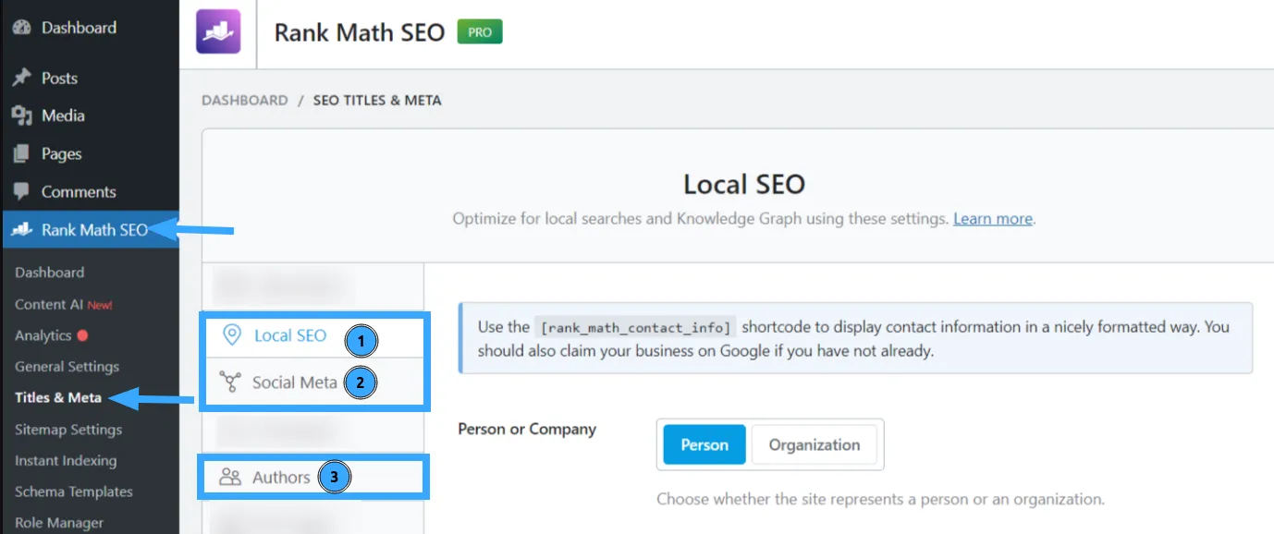Select Person option
The image size is (1274, 534).
coord(704,444)
